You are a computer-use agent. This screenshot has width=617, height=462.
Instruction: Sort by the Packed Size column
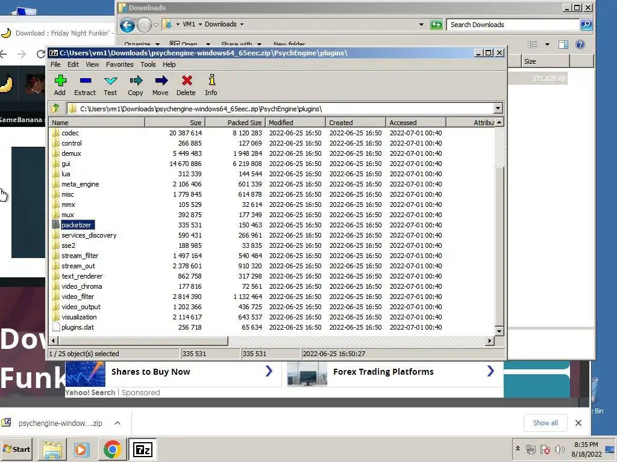point(236,123)
